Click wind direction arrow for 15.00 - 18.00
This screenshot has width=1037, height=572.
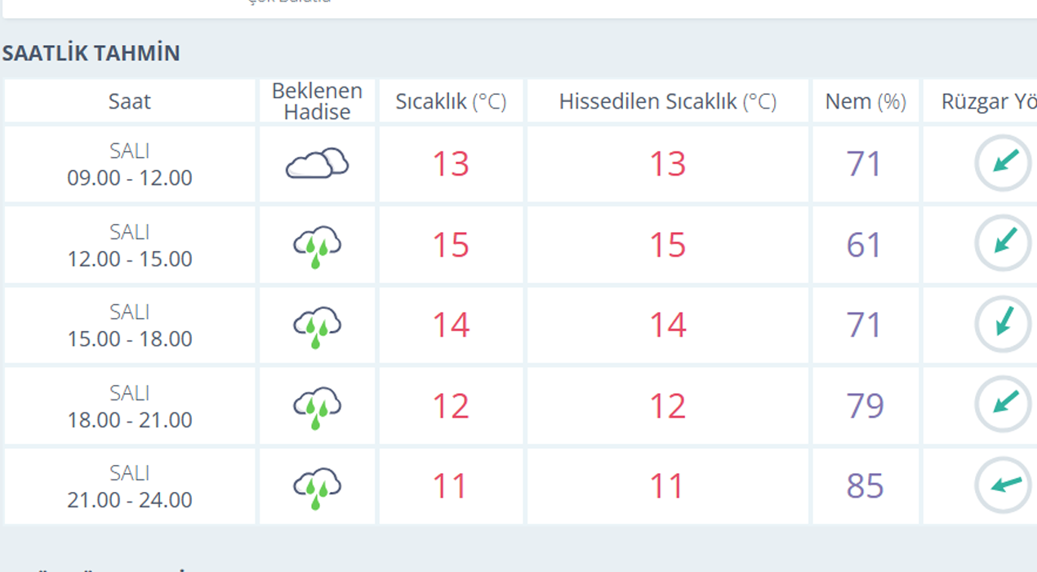click(x=1004, y=324)
